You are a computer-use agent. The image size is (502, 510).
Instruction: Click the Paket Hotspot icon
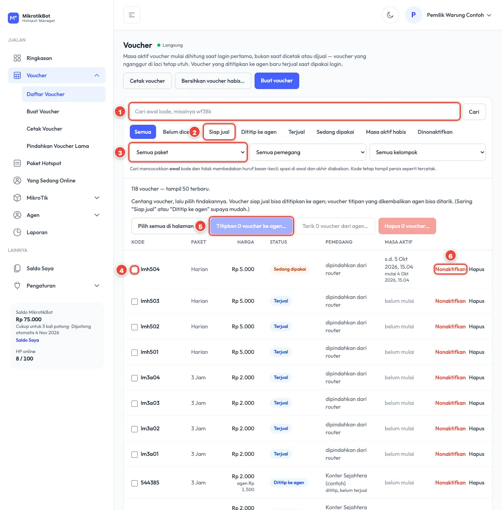17,163
